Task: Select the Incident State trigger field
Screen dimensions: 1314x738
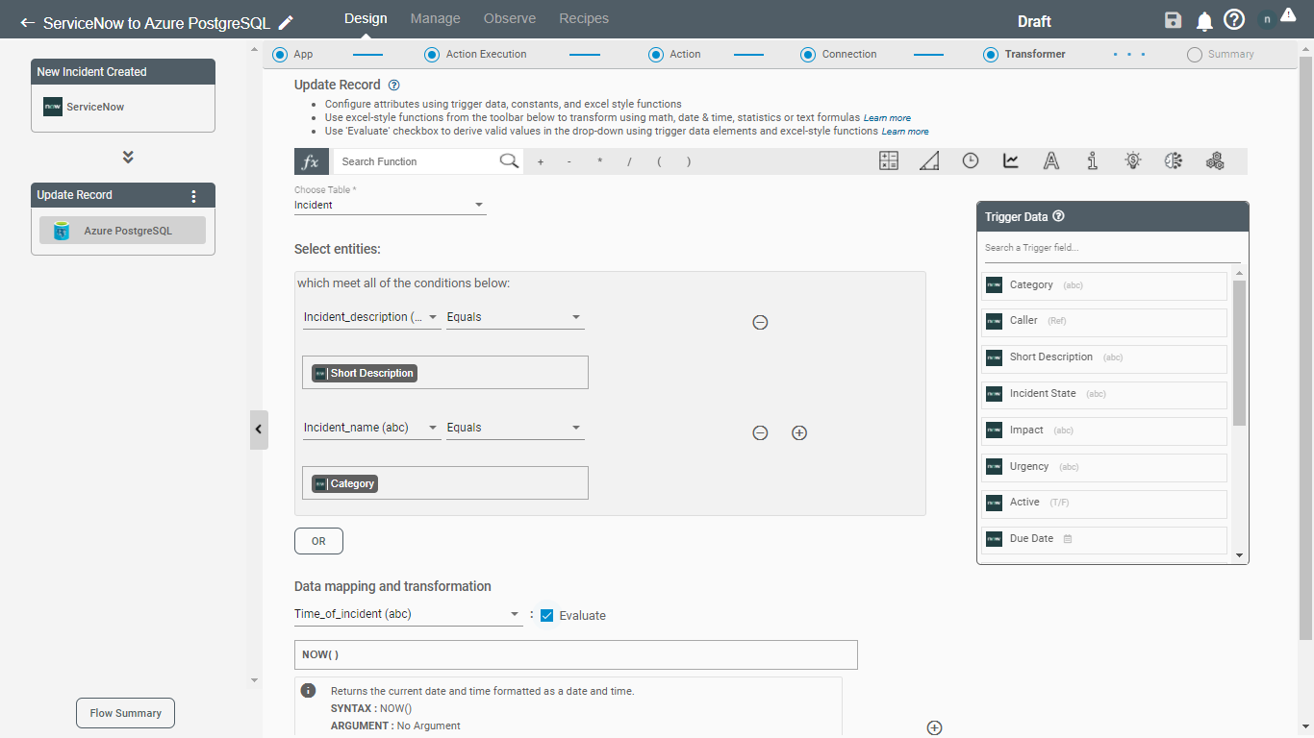Action: coord(1104,395)
